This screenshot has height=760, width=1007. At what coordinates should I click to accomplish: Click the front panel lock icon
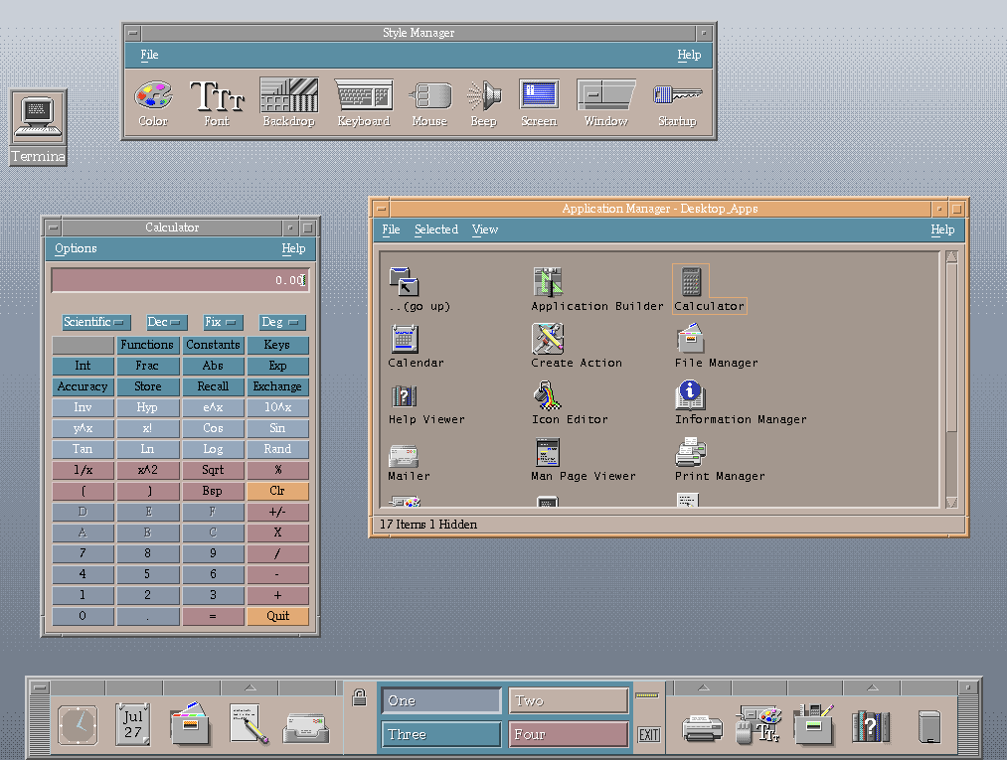coord(360,698)
